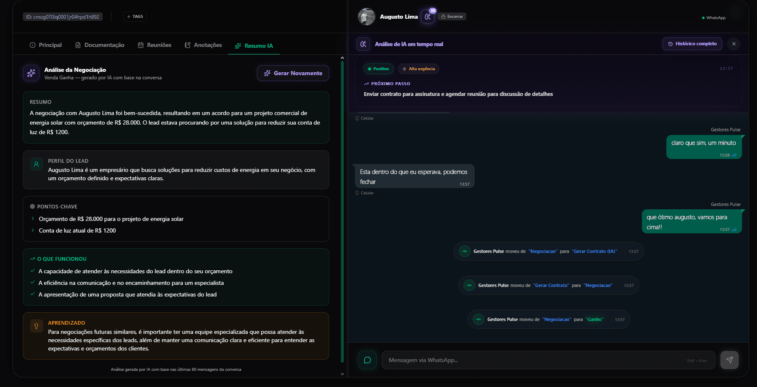Click the next step text about sending contract
Viewport: 757px width, 387px height.
coord(458,94)
